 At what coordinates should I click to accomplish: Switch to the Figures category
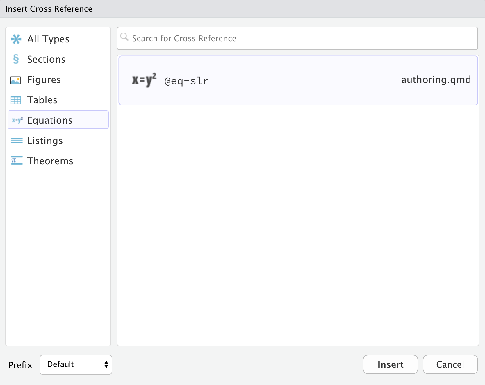pos(44,80)
